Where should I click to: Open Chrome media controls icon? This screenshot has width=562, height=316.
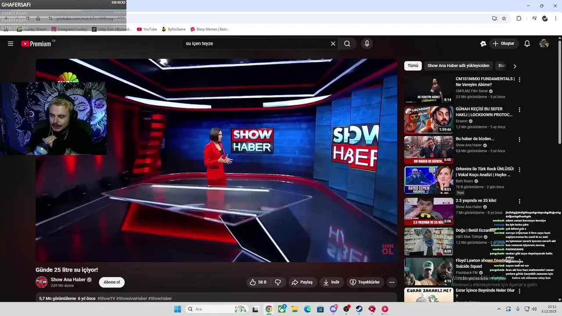[534, 18]
